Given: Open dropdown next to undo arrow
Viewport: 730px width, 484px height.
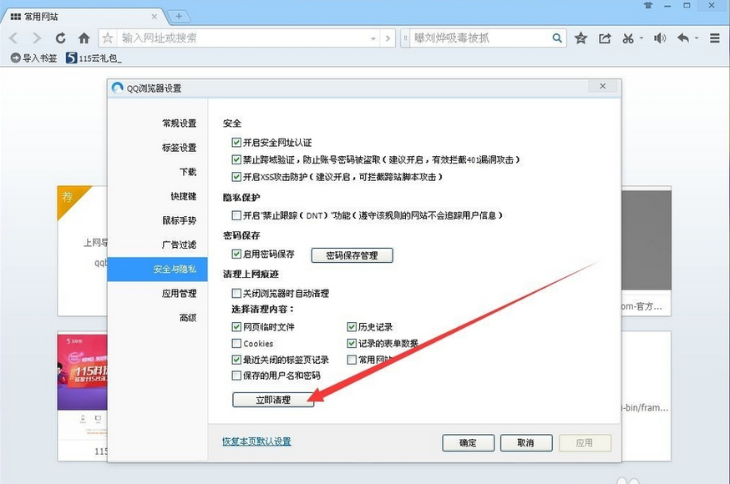Looking at the screenshot, I should (x=697, y=38).
